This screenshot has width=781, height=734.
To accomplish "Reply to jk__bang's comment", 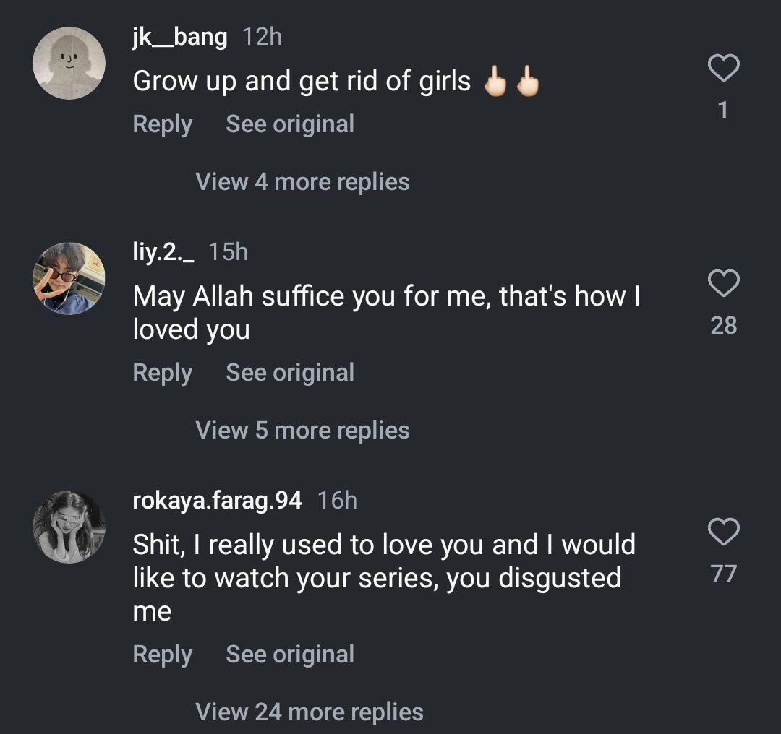I will [x=162, y=124].
